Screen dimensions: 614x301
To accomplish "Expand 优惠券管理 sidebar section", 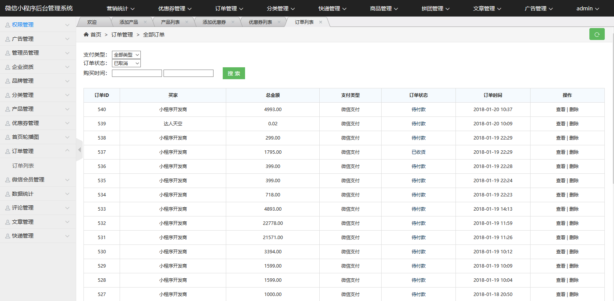I will point(38,123).
